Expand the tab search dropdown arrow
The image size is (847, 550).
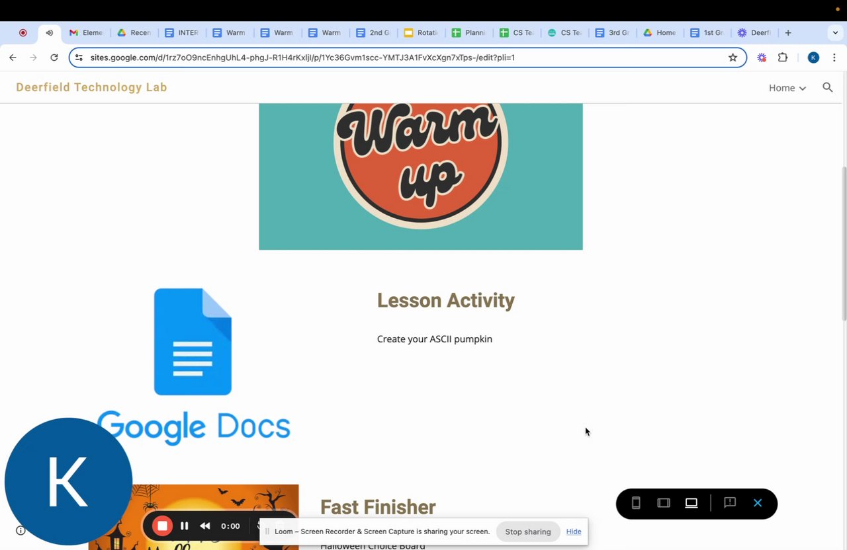click(835, 32)
